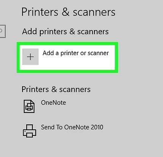Screen dimensions: 163x157
Task: Click the gray tile behind the plus sign
Action: click(30, 57)
